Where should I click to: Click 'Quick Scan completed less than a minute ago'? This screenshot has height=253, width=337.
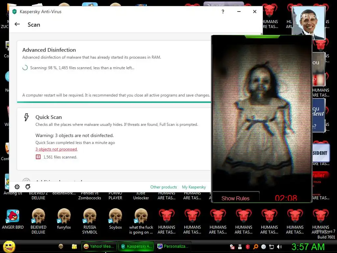75,142
